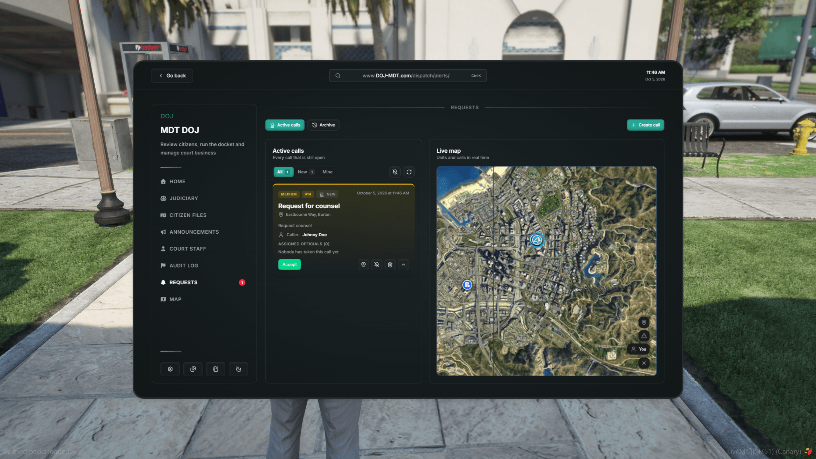Open Citizen Files in the sidebar
The height and width of the screenshot is (459, 816).
pos(183,215)
